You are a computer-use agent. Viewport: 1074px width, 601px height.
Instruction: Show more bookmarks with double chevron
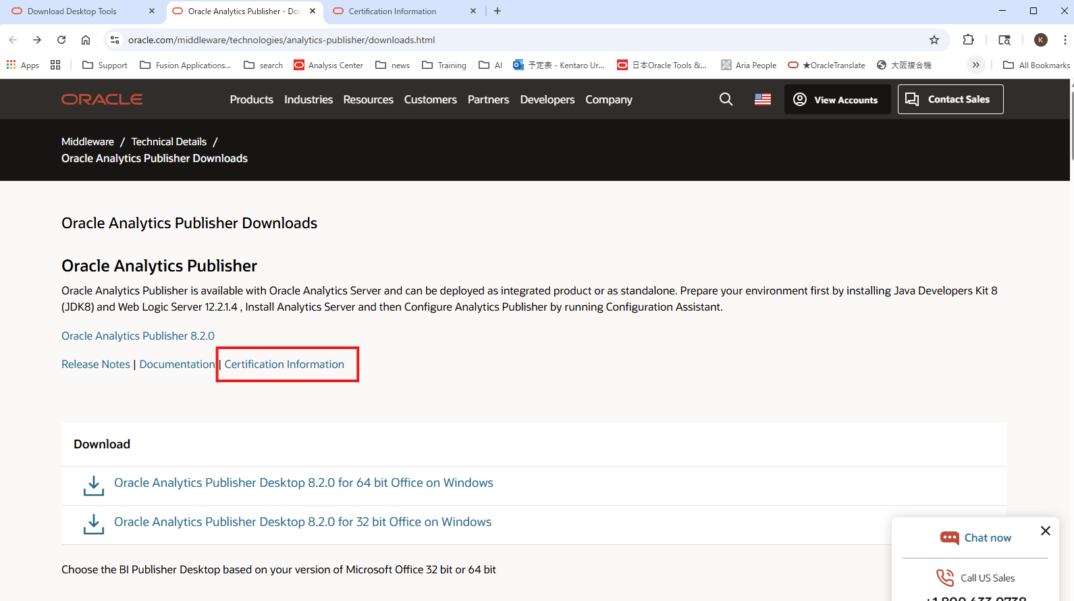tap(975, 65)
